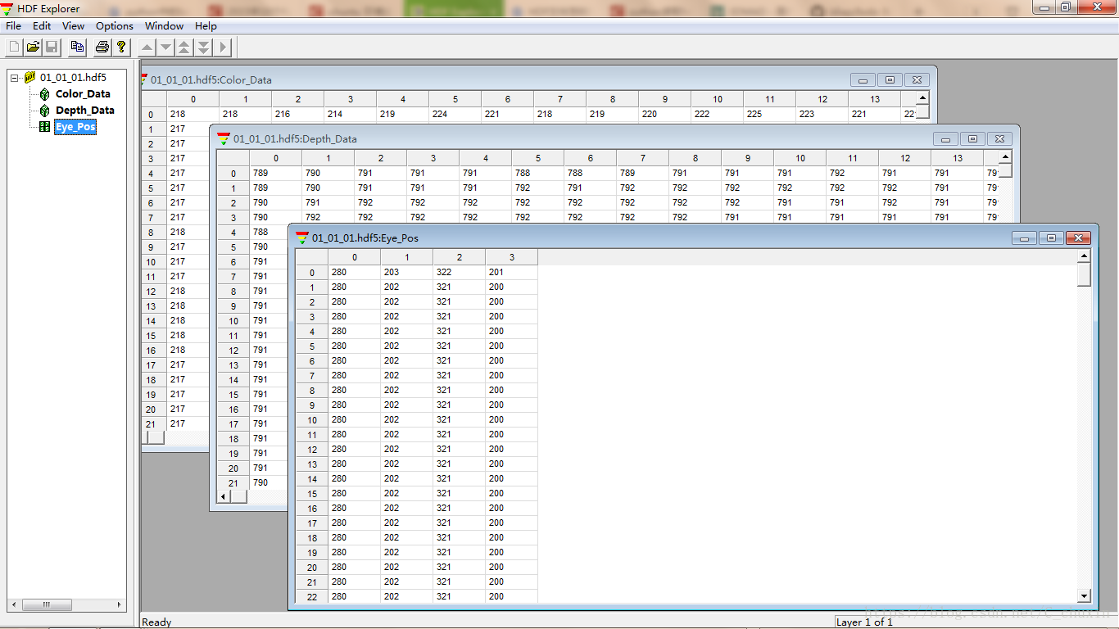This screenshot has width=1119, height=629.
Task: Click the Color_Data dataset cube icon
Action: (45, 94)
